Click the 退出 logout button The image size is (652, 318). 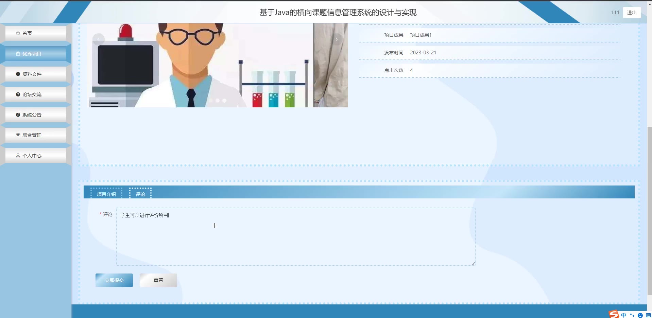coord(632,13)
